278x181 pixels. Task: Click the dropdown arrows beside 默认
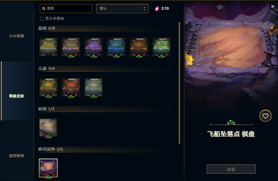pos(144,8)
